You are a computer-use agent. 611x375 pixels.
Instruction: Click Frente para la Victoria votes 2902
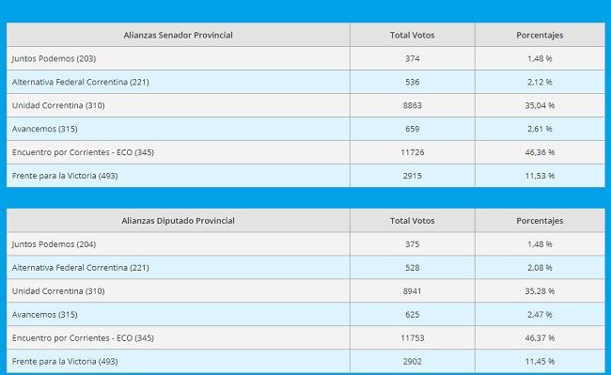point(413,361)
